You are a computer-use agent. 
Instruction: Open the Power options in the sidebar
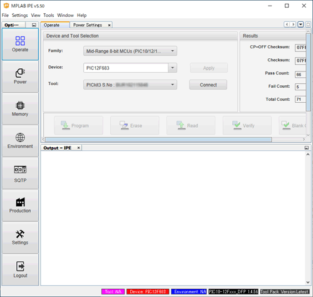click(x=20, y=76)
